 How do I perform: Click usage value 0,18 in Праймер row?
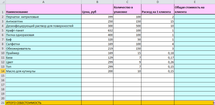(158, 53)
